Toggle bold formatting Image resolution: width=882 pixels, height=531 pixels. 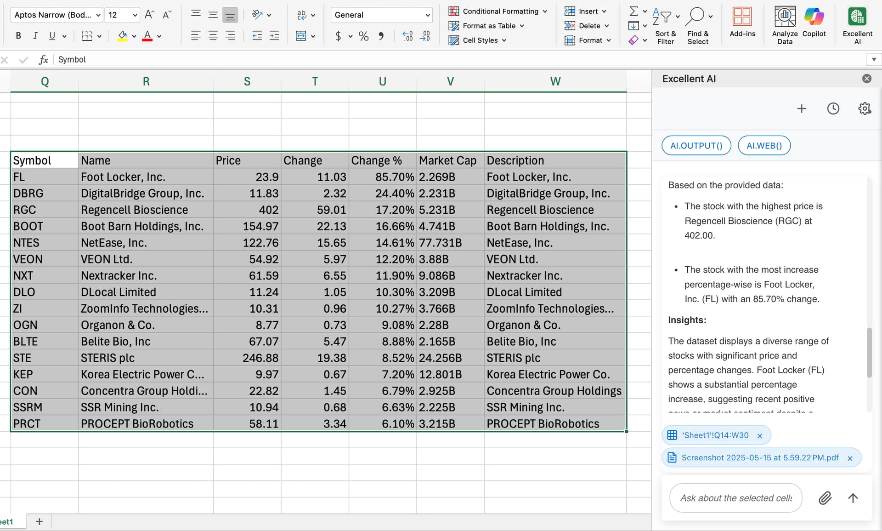point(18,36)
